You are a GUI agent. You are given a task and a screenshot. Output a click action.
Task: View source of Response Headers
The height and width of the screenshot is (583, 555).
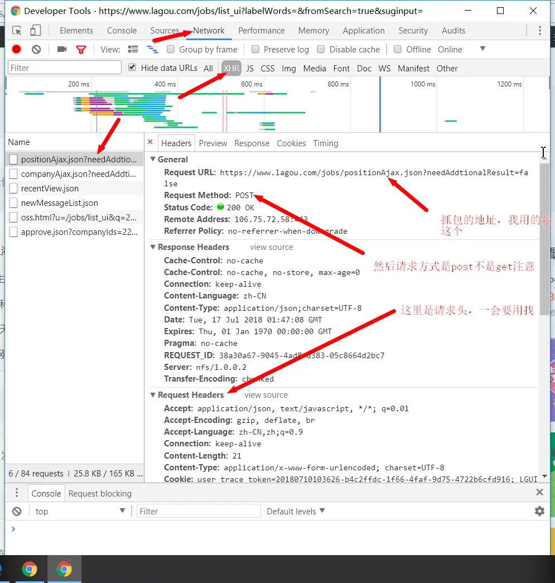[x=272, y=247]
